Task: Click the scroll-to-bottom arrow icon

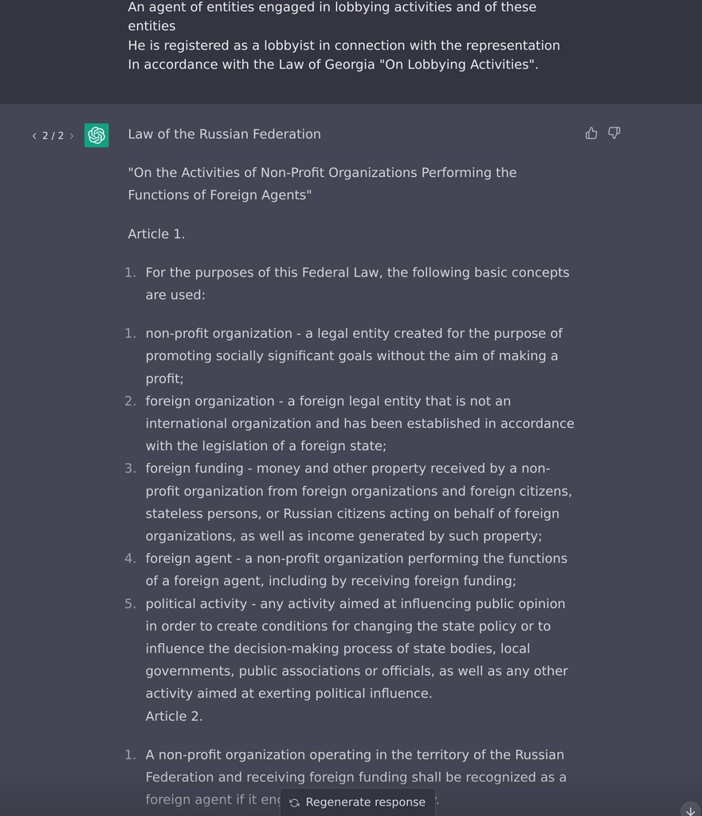Action: [690, 810]
